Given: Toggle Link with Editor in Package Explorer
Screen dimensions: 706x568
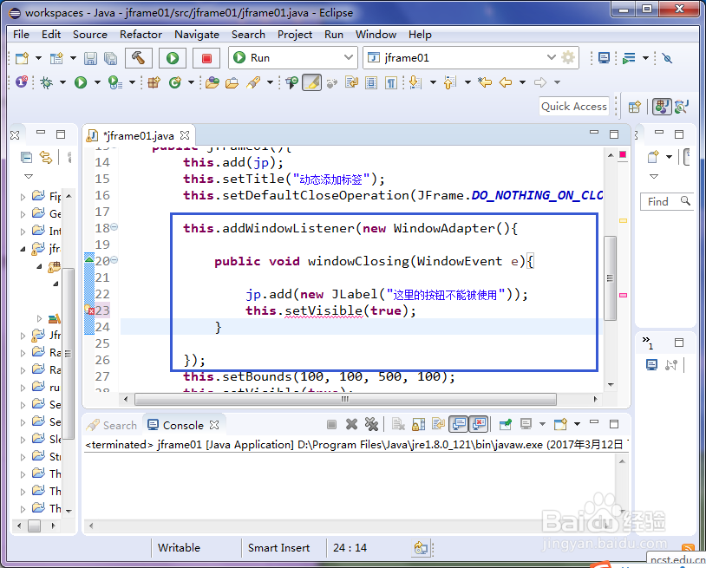Looking at the screenshot, I should click(x=45, y=157).
